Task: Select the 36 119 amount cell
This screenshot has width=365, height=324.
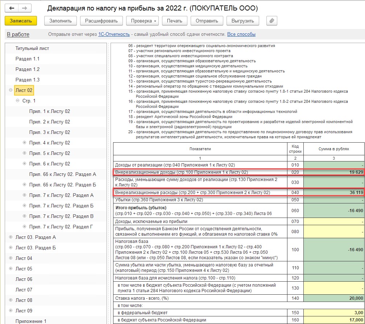Action: pyautogui.click(x=334, y=193)
